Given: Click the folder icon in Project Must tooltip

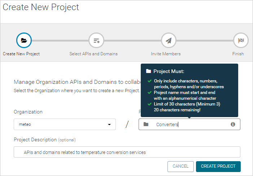Looking at the screenshot, I should [x=148, y=72].
